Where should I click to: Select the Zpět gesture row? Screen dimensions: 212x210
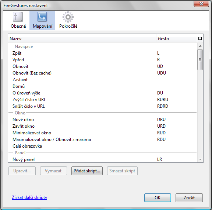[102, 53]
